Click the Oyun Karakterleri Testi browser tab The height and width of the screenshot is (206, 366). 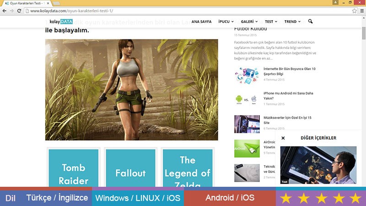point(27,3)
